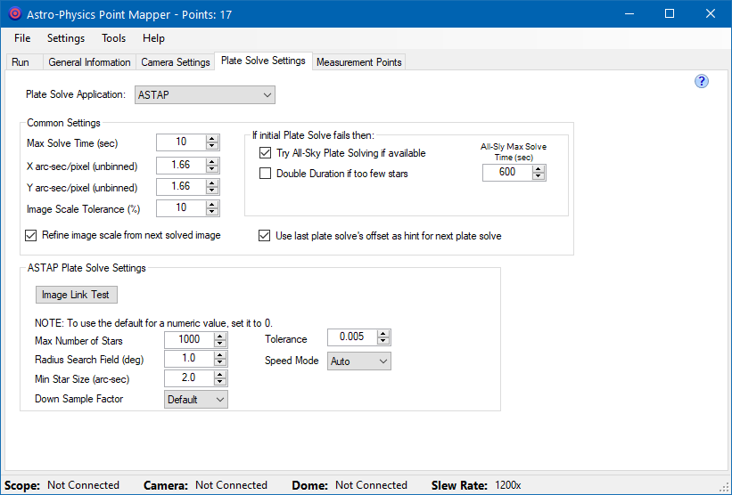Open the Settings menu

[66, 38]
